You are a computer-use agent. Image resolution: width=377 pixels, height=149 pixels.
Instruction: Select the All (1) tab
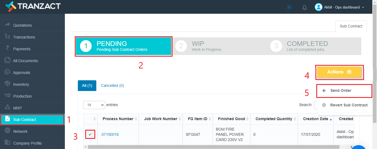[87, 85]
